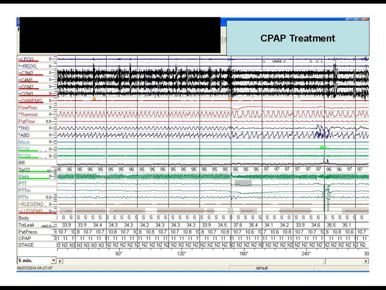Grab the horizontal scrollbar thumb
Image resolution: width=386 pixels, height=290 pixels.
click(x=324, y=261)
